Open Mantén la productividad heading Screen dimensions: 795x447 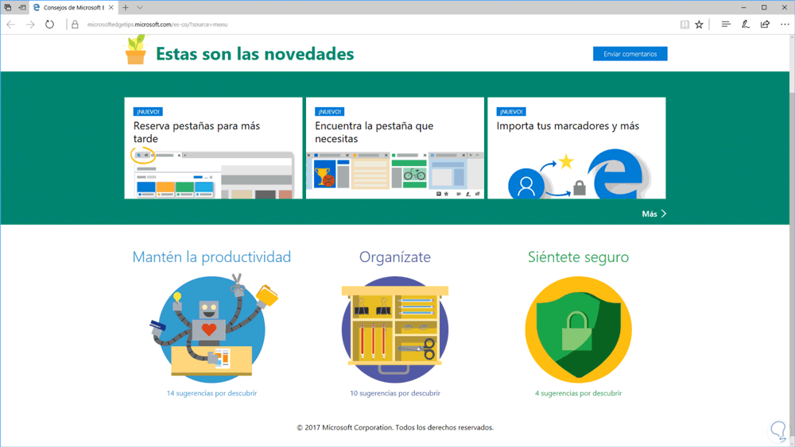(211, 256)
